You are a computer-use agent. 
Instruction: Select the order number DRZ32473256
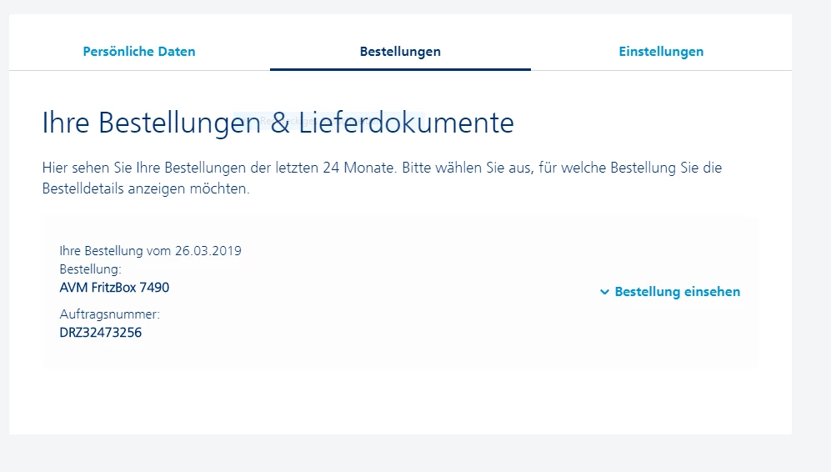coord(101,333)
